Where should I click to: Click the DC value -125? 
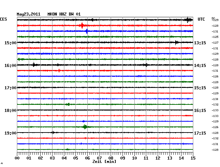coord(215,37)
